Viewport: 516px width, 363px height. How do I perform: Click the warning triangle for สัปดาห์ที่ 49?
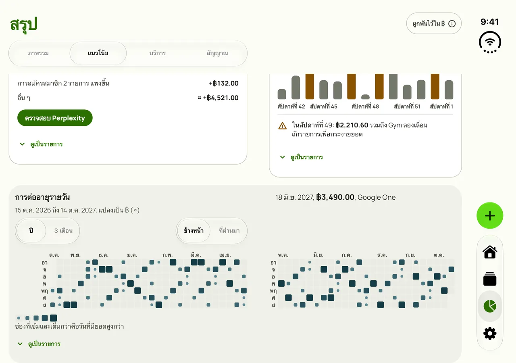coord(283,126)
